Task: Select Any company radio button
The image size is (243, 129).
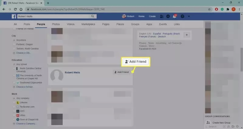Action: (14, 98)
